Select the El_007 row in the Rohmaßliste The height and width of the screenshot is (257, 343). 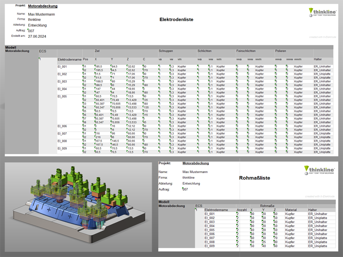[212, 238]
